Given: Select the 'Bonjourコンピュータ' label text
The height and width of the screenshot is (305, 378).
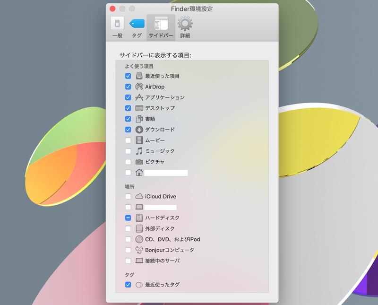Looking at the screenshot, I should pyautogui.click(x=170, y=250).
